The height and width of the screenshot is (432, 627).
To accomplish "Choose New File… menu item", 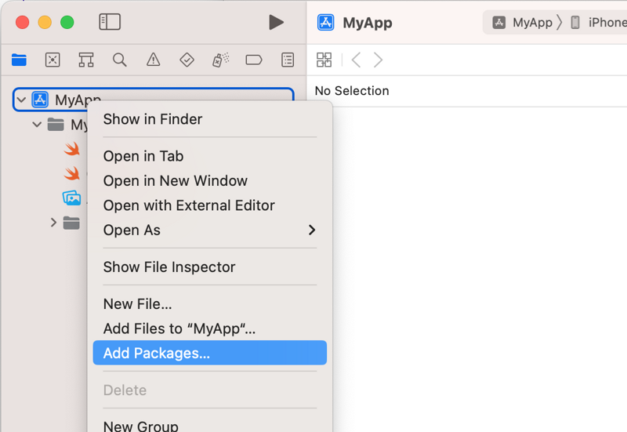I will (x=210, y=304).
